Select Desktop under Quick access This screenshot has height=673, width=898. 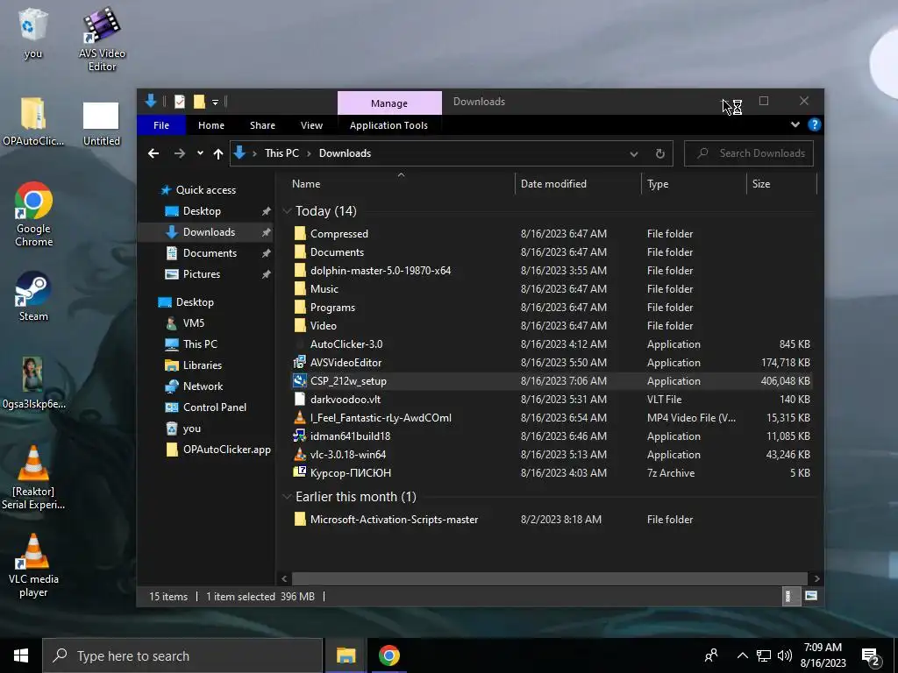pos(202,211)
